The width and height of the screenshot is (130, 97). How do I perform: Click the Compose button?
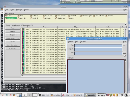[x=13, y=35]
